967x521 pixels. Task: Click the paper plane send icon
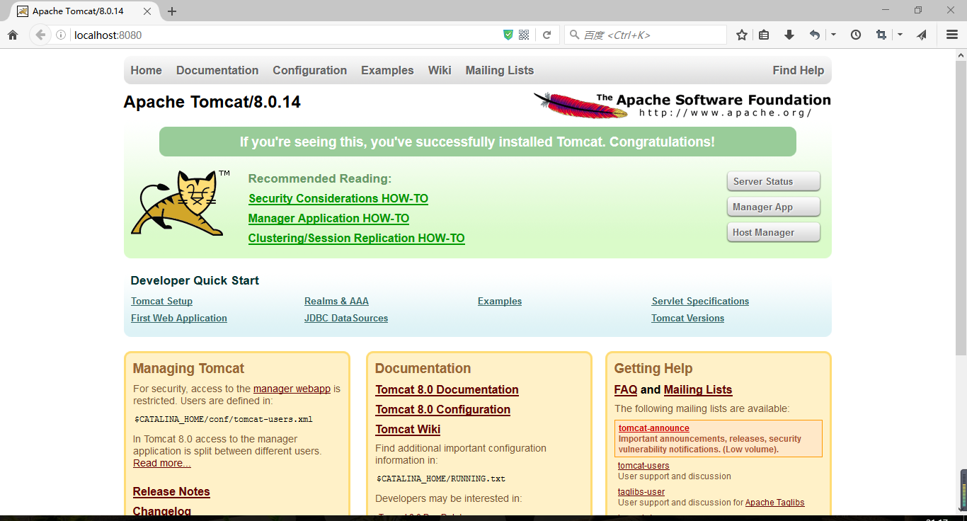(x=922, y=35)
